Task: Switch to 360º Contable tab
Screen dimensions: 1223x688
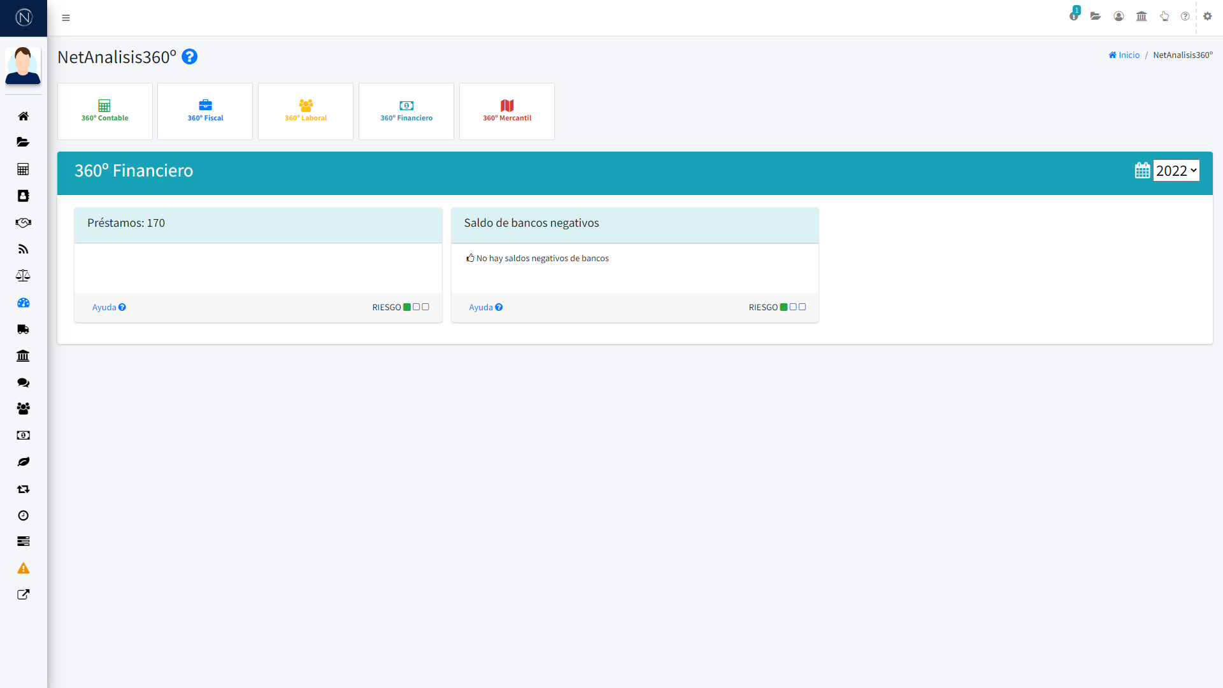Action: pyautogui.click(x=104, y=111)
